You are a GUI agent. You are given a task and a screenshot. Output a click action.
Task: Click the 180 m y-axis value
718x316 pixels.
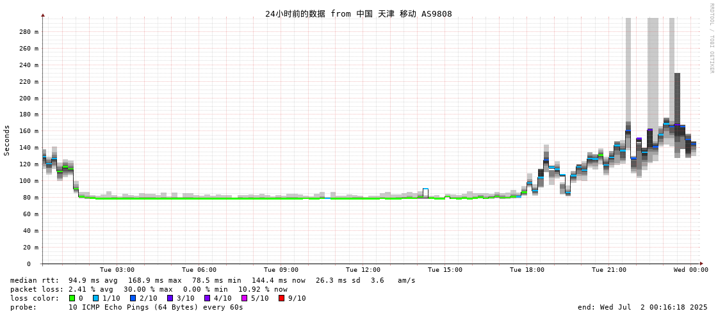29,115
